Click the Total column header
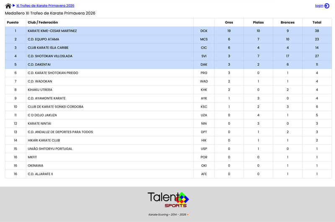 [317, 23]
